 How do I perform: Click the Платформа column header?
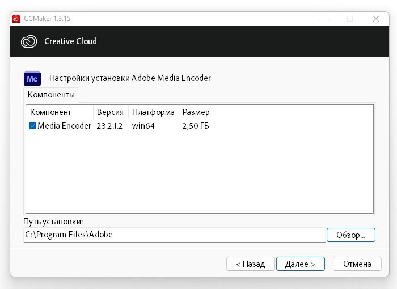[x=154, y=112]
